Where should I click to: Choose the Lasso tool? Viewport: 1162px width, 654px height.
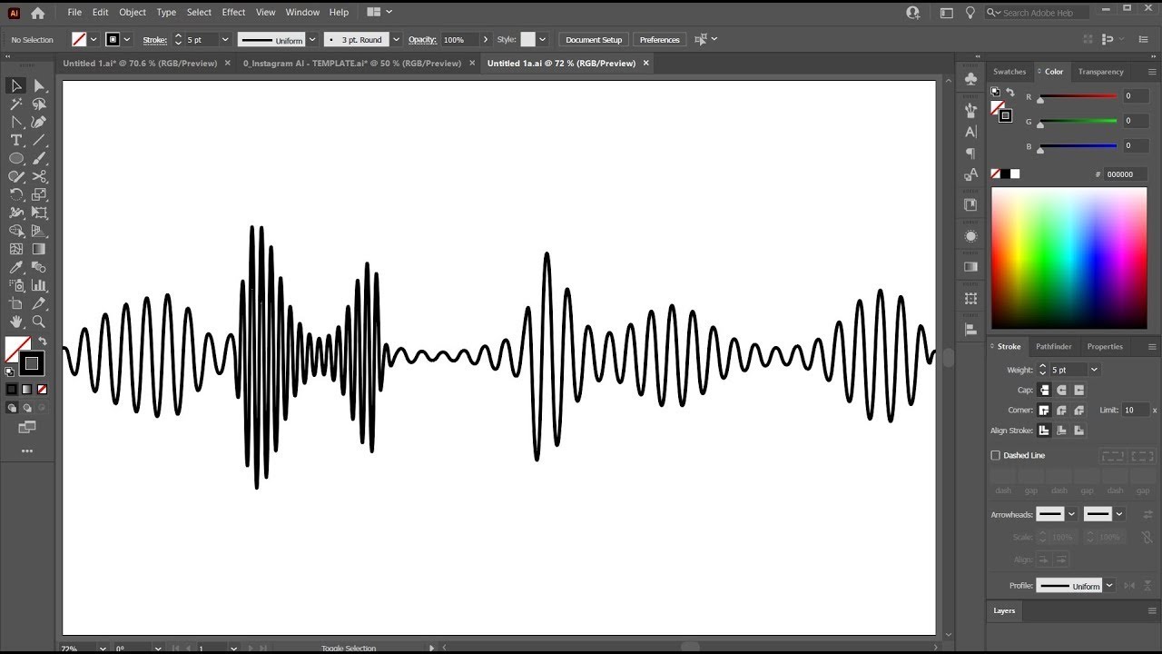click(x=39, y=104)
